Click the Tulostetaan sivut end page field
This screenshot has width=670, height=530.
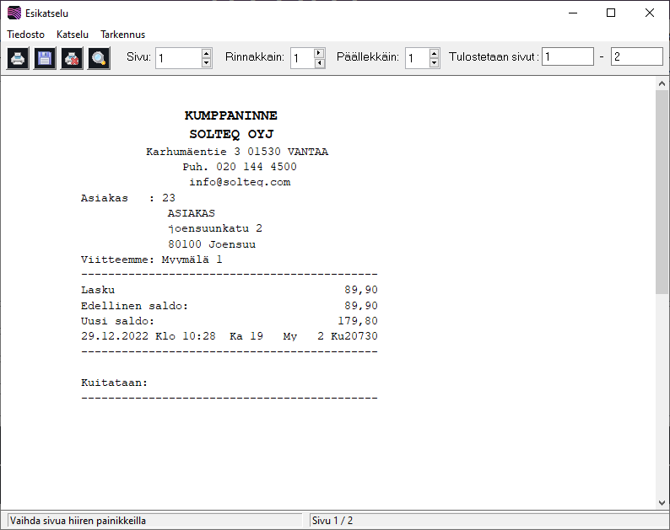636,56
